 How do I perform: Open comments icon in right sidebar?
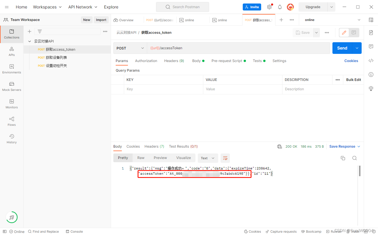pyautogui.click(x=371, y=47)
